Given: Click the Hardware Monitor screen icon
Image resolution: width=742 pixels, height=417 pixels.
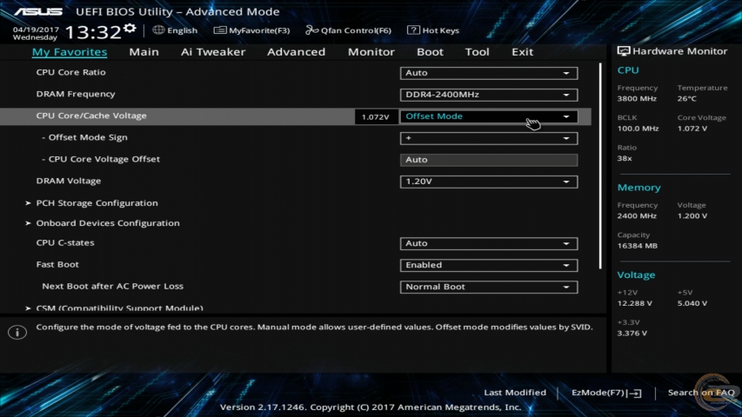Looking at the screenshot, I should click(624, 51).
